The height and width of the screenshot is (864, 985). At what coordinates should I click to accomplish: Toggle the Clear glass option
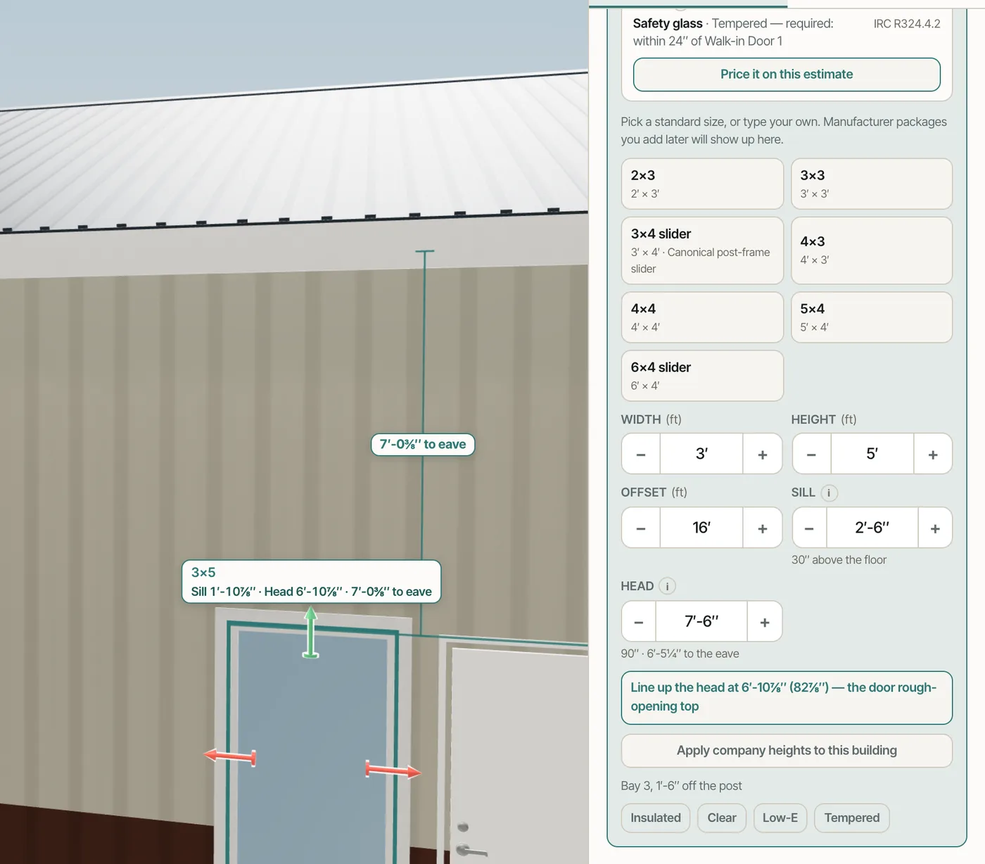click(722, 818)
